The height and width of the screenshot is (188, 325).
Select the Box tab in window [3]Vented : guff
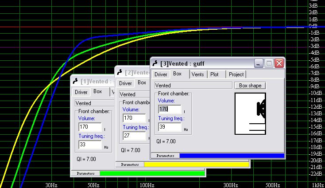point(178,74)
